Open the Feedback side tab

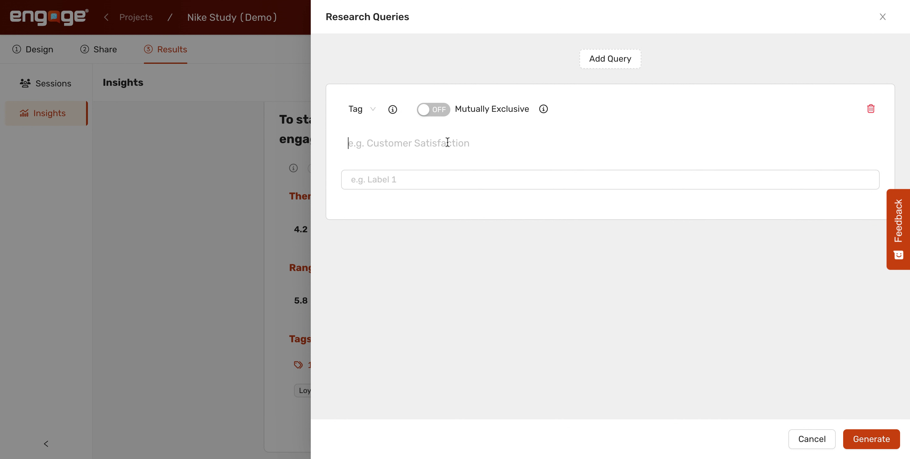pos(898,229)
